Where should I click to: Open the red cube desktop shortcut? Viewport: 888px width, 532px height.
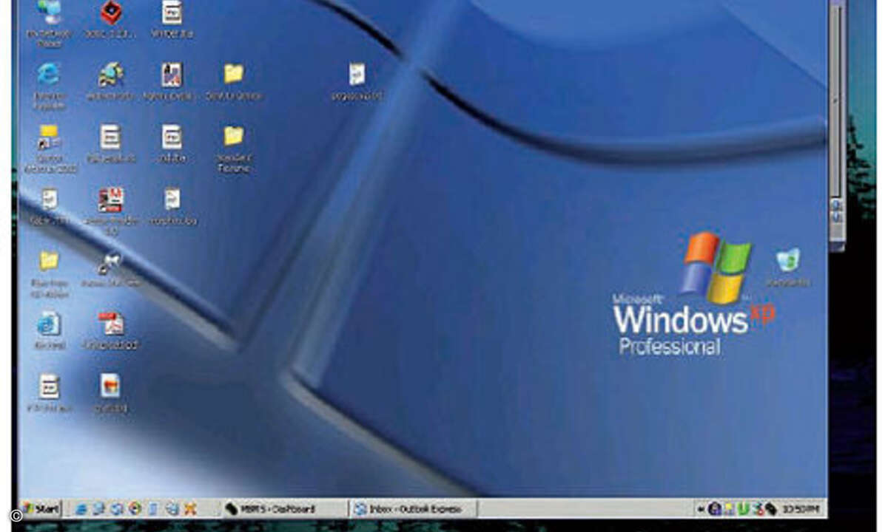click(111, 13)
